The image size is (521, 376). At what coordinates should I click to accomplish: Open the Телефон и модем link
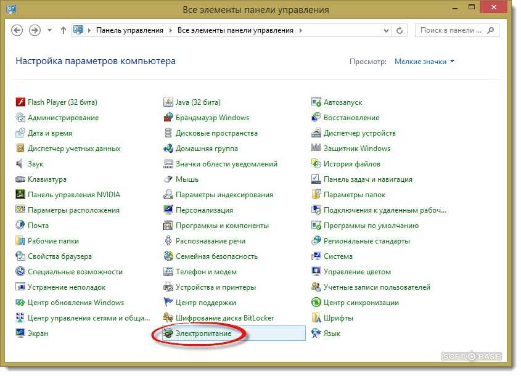[206, 272]
